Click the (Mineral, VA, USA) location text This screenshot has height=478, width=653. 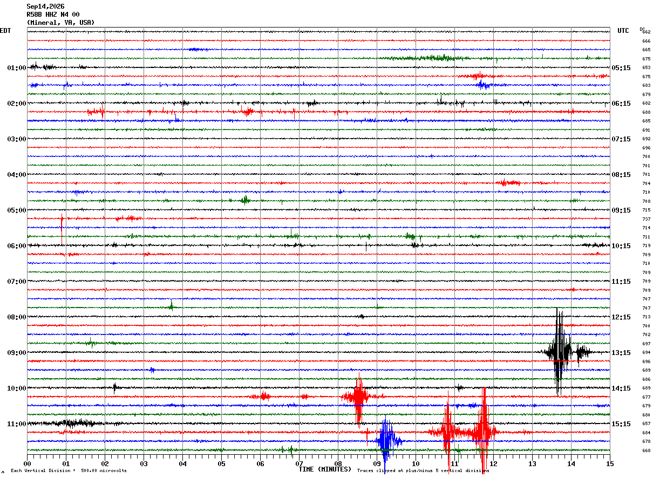[x=60, y=23]
